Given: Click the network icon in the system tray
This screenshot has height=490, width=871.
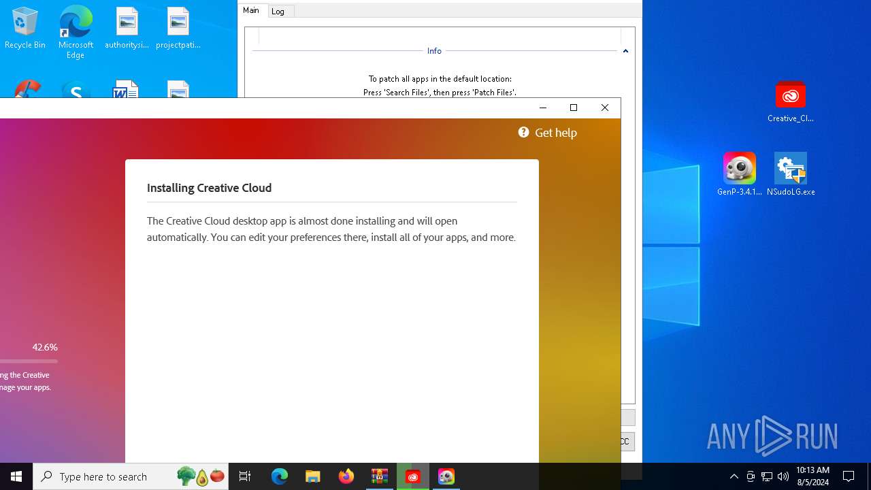Looking at the screenshot, I should click(x=767, y=476).
